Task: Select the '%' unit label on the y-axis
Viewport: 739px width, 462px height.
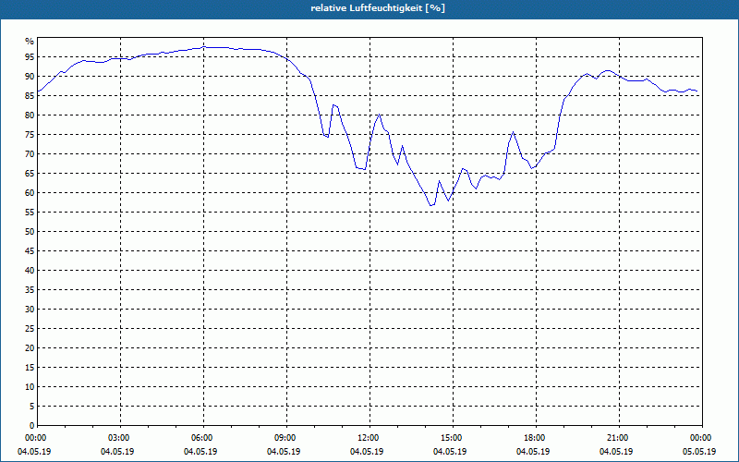Action: (x=30, y=42)
